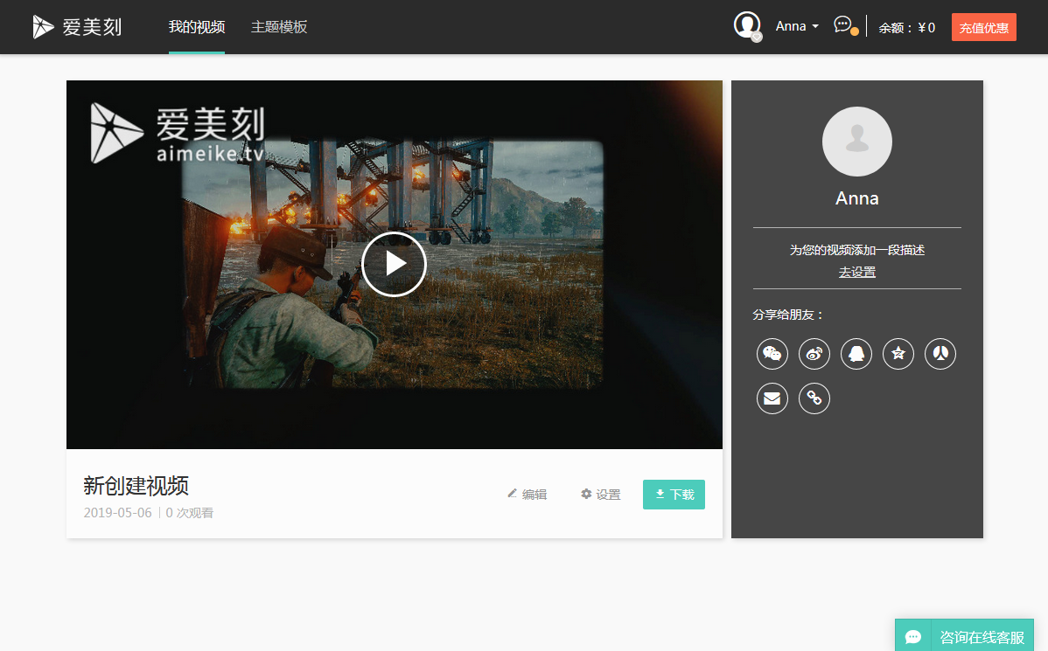Download the video with 下载 button
Image resolution: width=1048 pixels, height=651 pixels.
(x=674, y=494)
